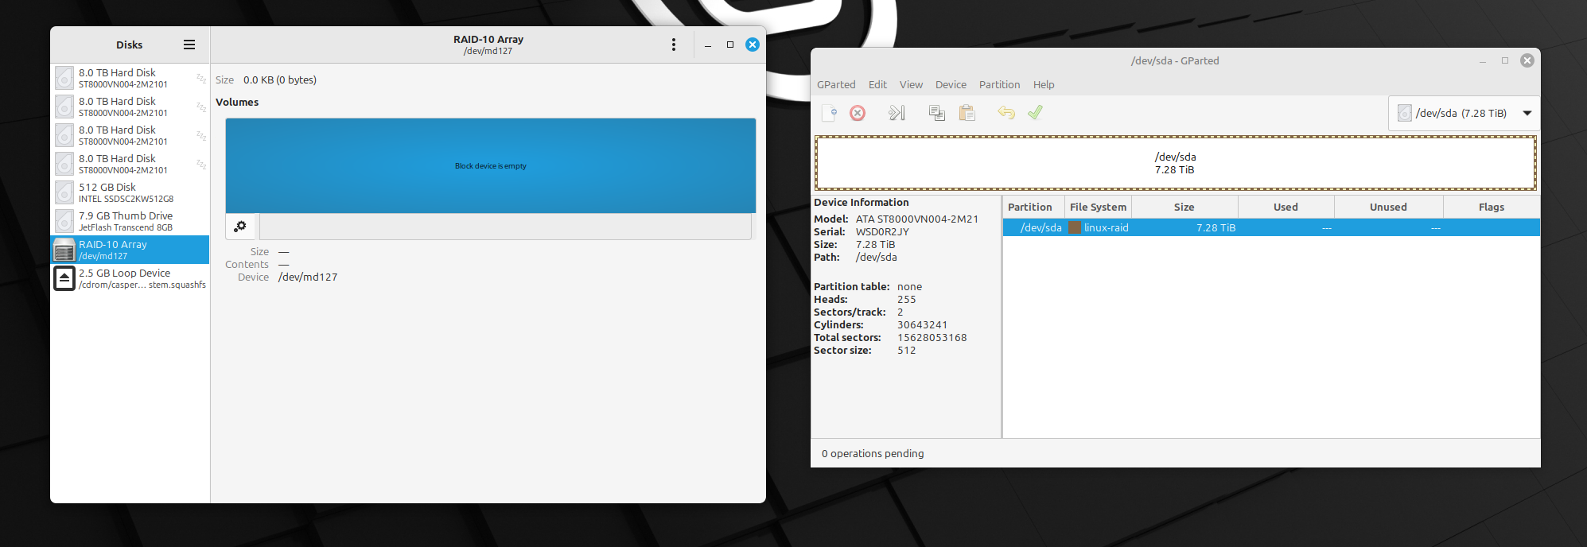This screenshot has height=547, width=1587.
Task: Click the cylinders value 30643241
Action: (922, 324)
